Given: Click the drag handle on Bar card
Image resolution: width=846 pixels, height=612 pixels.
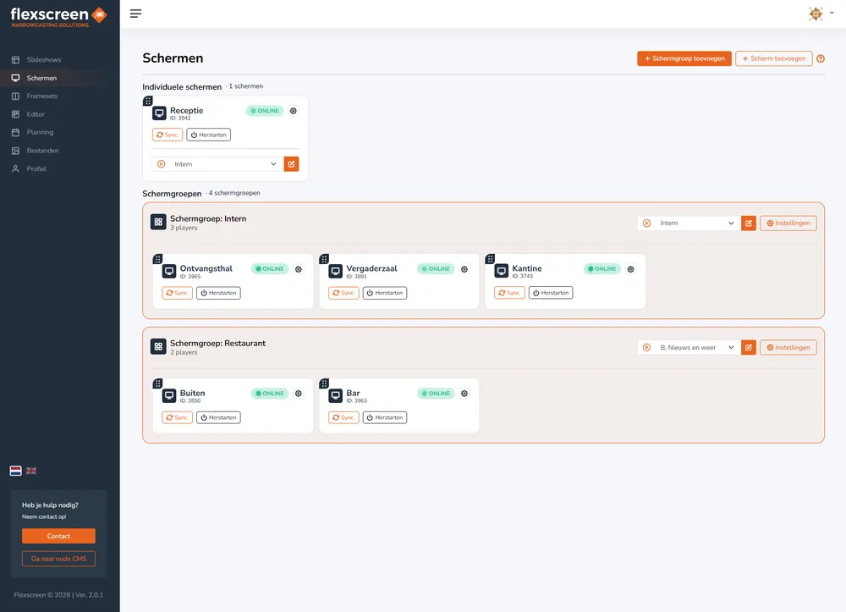Looking at the screenshot, I should coord(324,383).
